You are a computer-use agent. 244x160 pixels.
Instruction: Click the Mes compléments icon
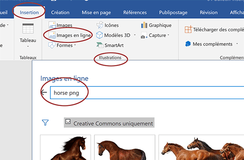point(188,44)
